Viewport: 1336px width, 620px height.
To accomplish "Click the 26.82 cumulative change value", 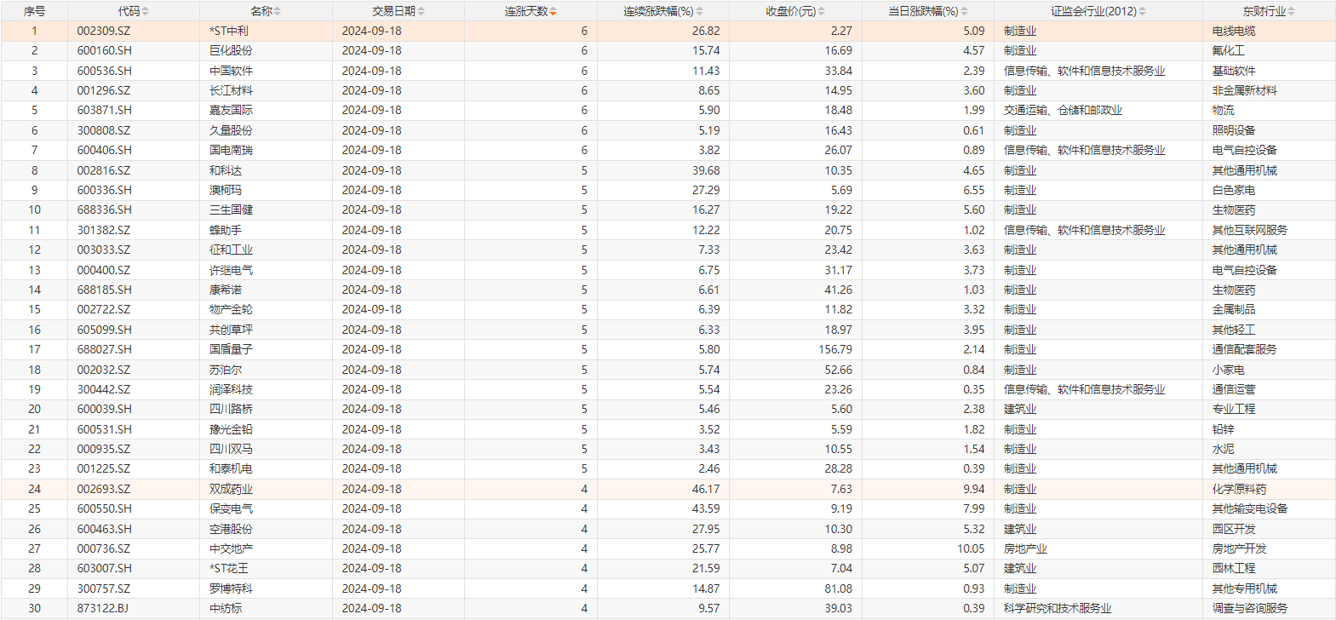I will tap(706, 31).
